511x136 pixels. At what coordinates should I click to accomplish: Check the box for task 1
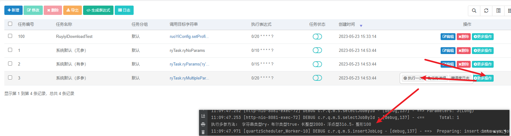point(10,50)
